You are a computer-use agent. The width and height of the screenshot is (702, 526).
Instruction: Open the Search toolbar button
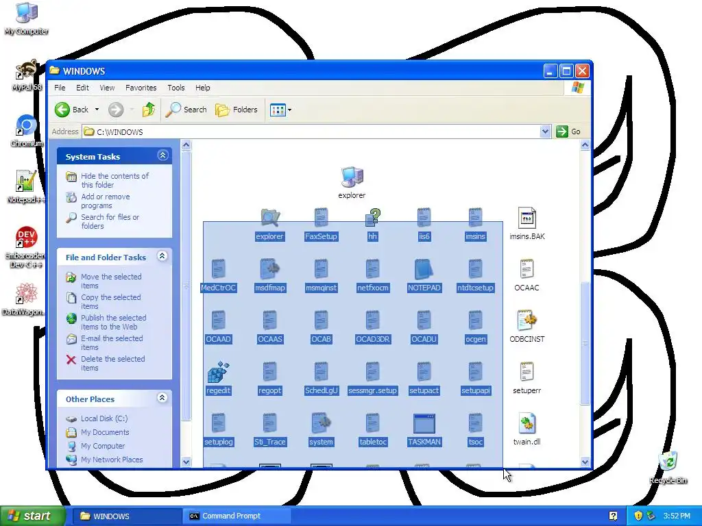click(x=186, y=110)
